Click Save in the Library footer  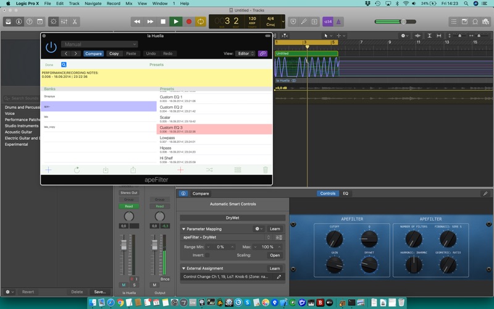[x=100, y=292]
